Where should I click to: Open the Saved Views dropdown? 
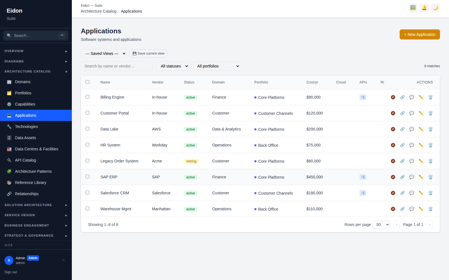pos(104,53)
